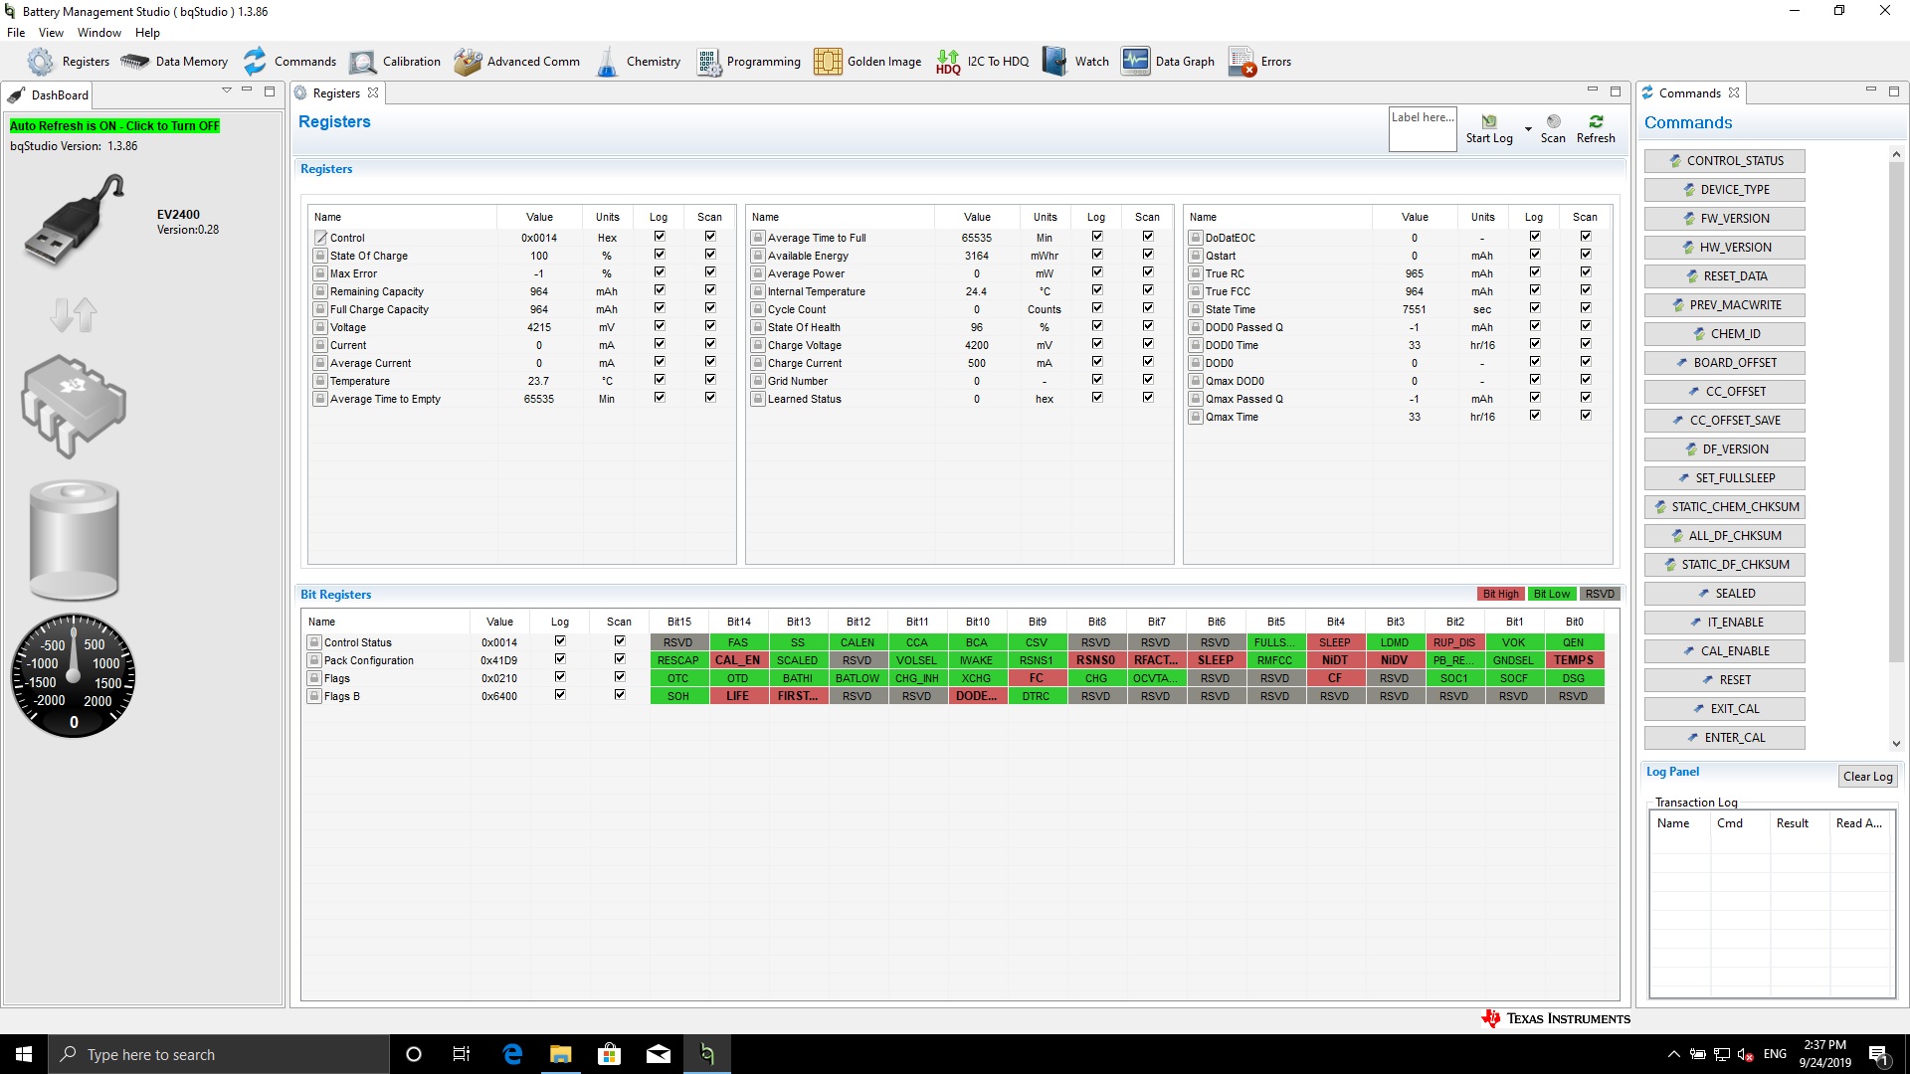Screen dimensions: 1910x1074
Task: Open the Chemistry flask icon
Action: (x=607, y=62)
